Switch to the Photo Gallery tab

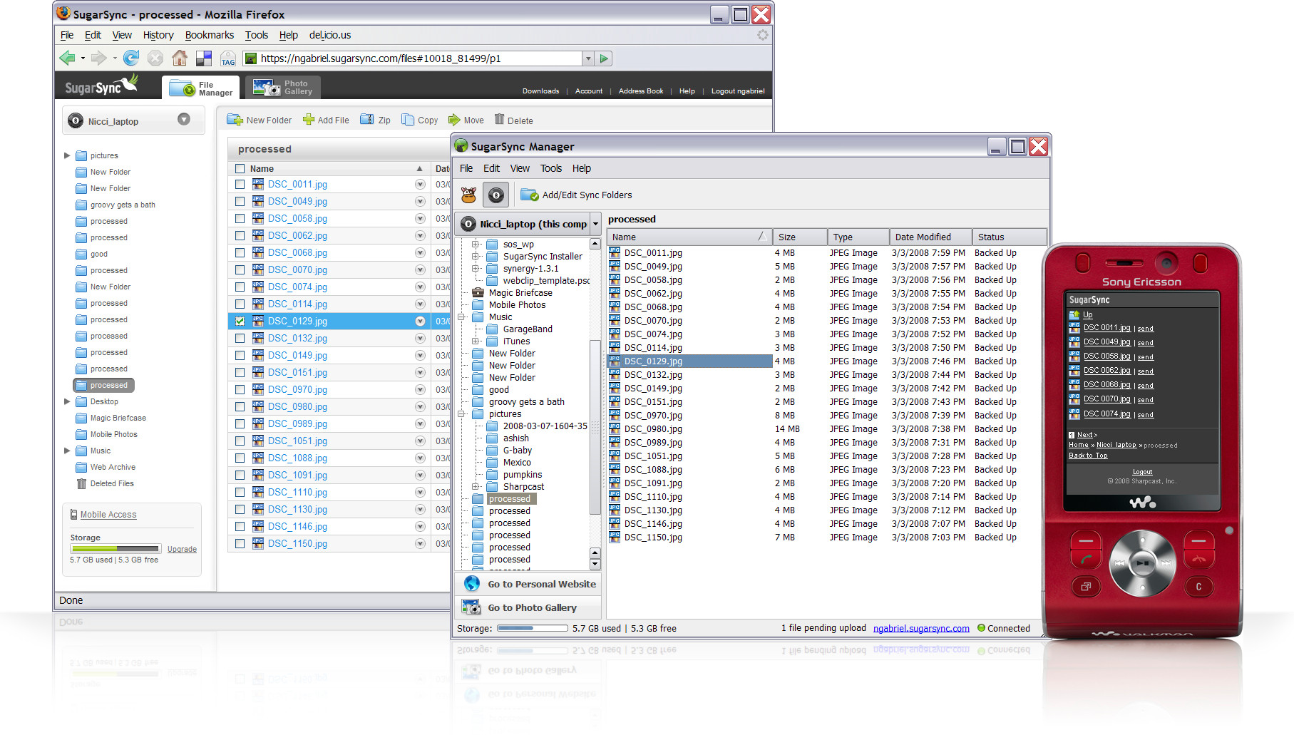tap(284, 87)
